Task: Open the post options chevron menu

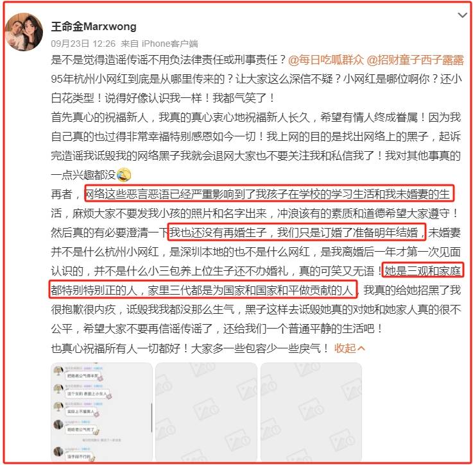Action: coord(462,15)
